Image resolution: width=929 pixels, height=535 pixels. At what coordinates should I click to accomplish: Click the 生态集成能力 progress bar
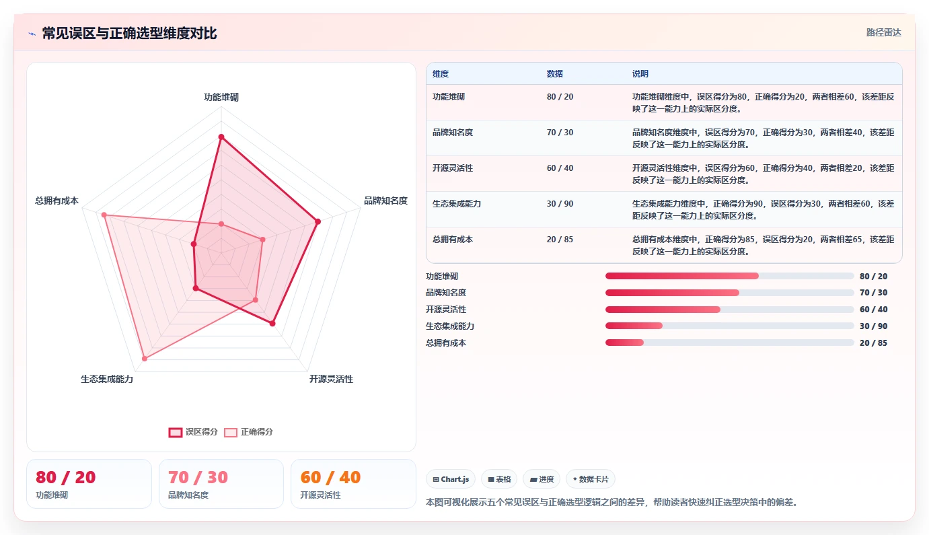coord(730,326)
